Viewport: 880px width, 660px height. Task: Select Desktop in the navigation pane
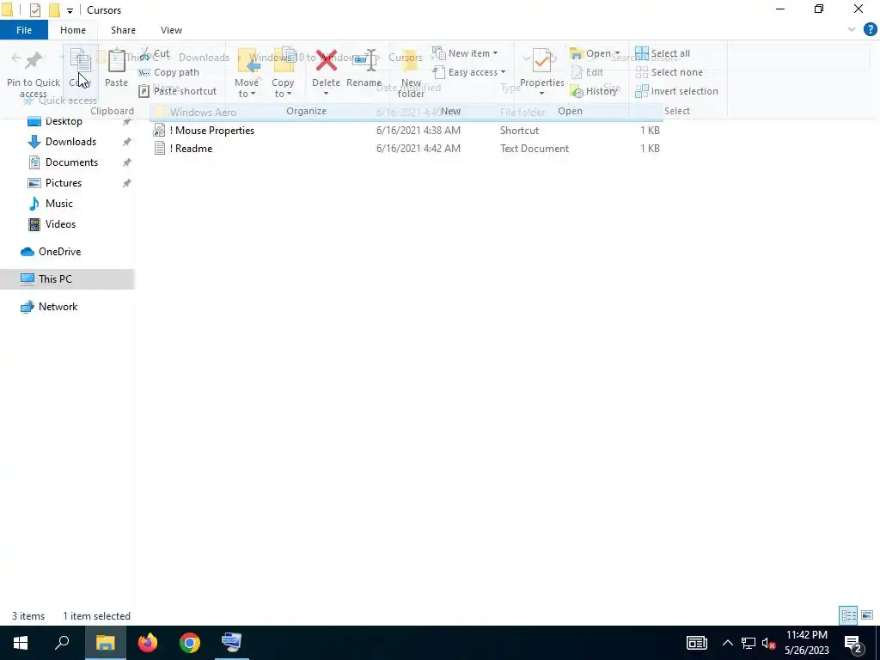click(x=64, y=121)
